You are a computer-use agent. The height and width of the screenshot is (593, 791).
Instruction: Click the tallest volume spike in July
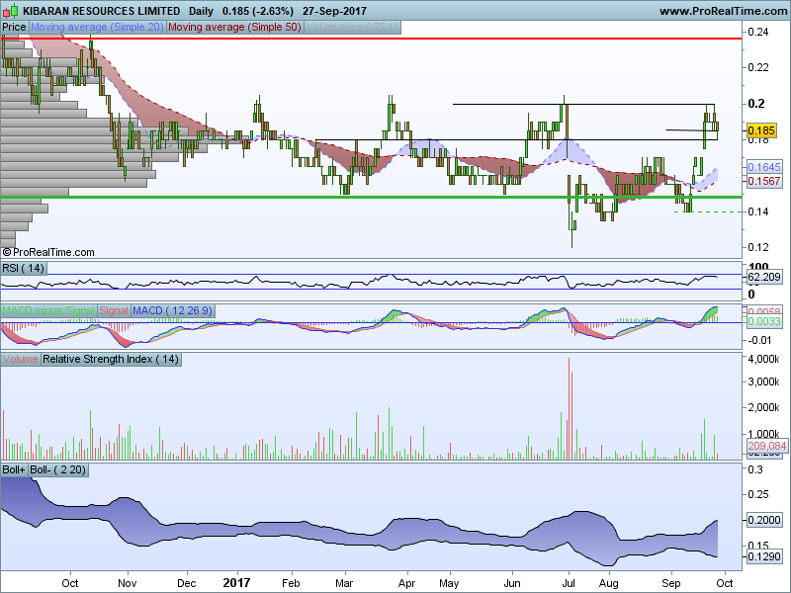point(570,408)
